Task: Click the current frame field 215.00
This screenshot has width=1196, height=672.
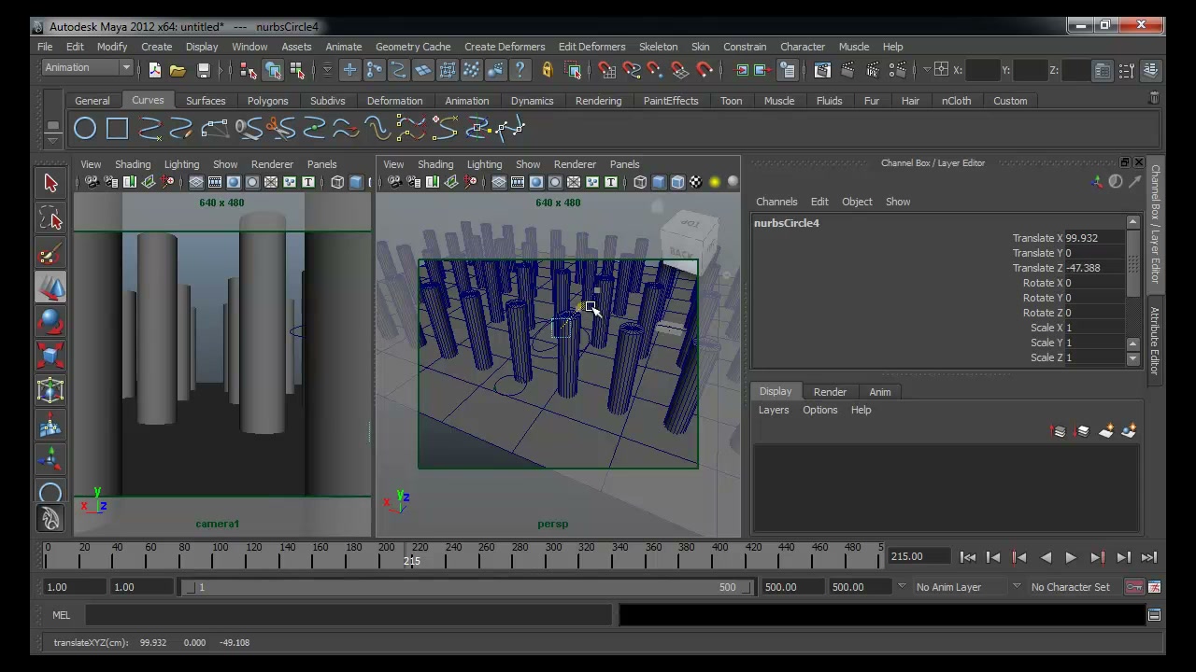Action: (x=918, y=556)
